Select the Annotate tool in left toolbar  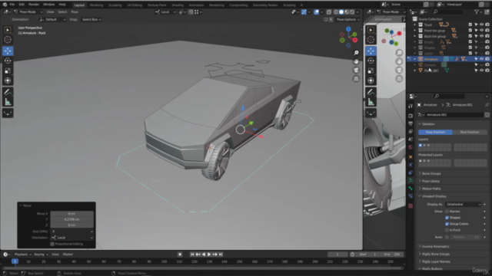pos(8,92)
